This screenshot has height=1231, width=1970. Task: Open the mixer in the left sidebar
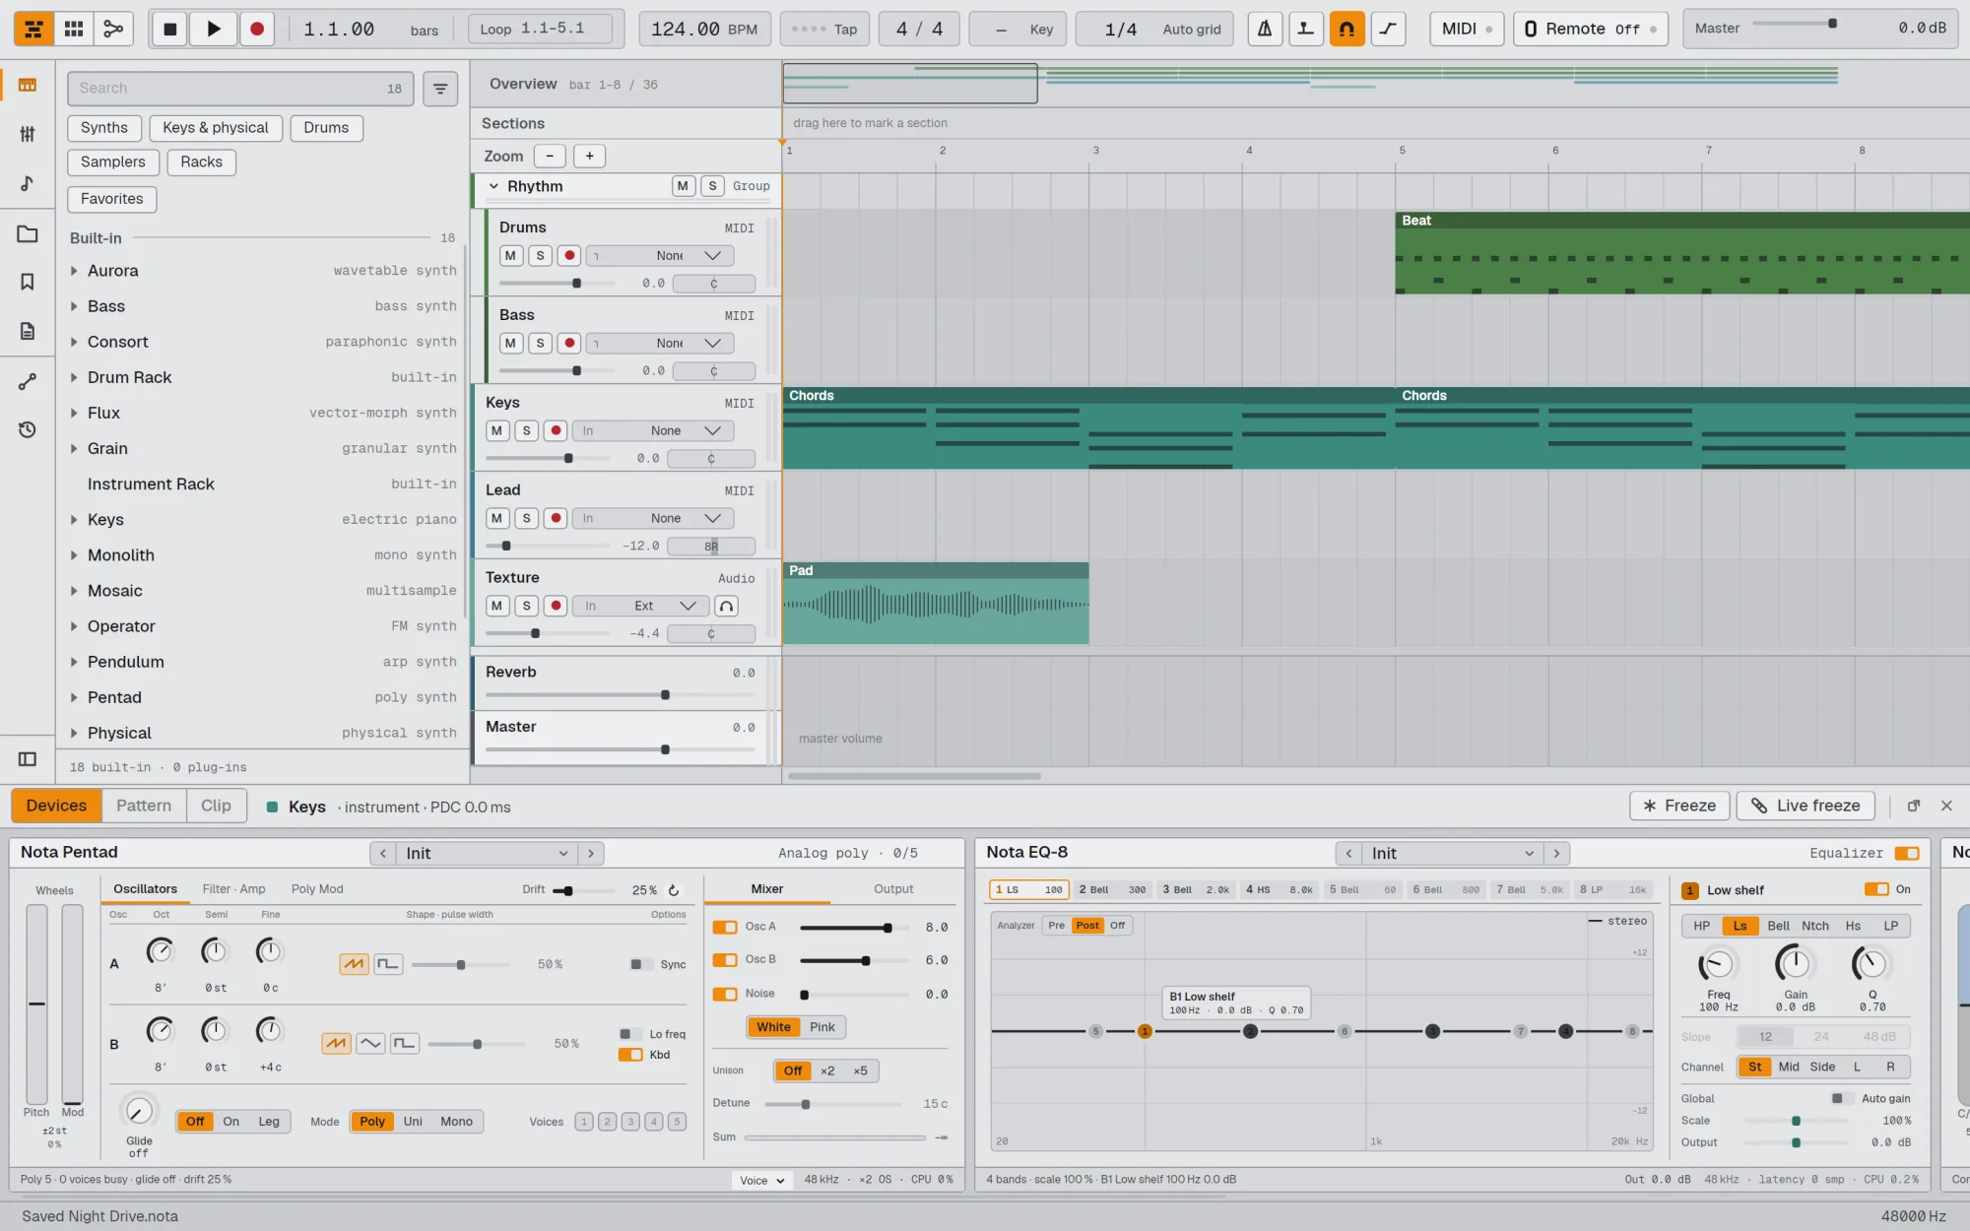28,134
